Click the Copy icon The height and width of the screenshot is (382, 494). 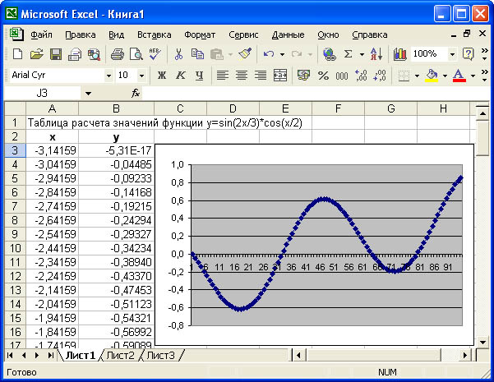197,54
